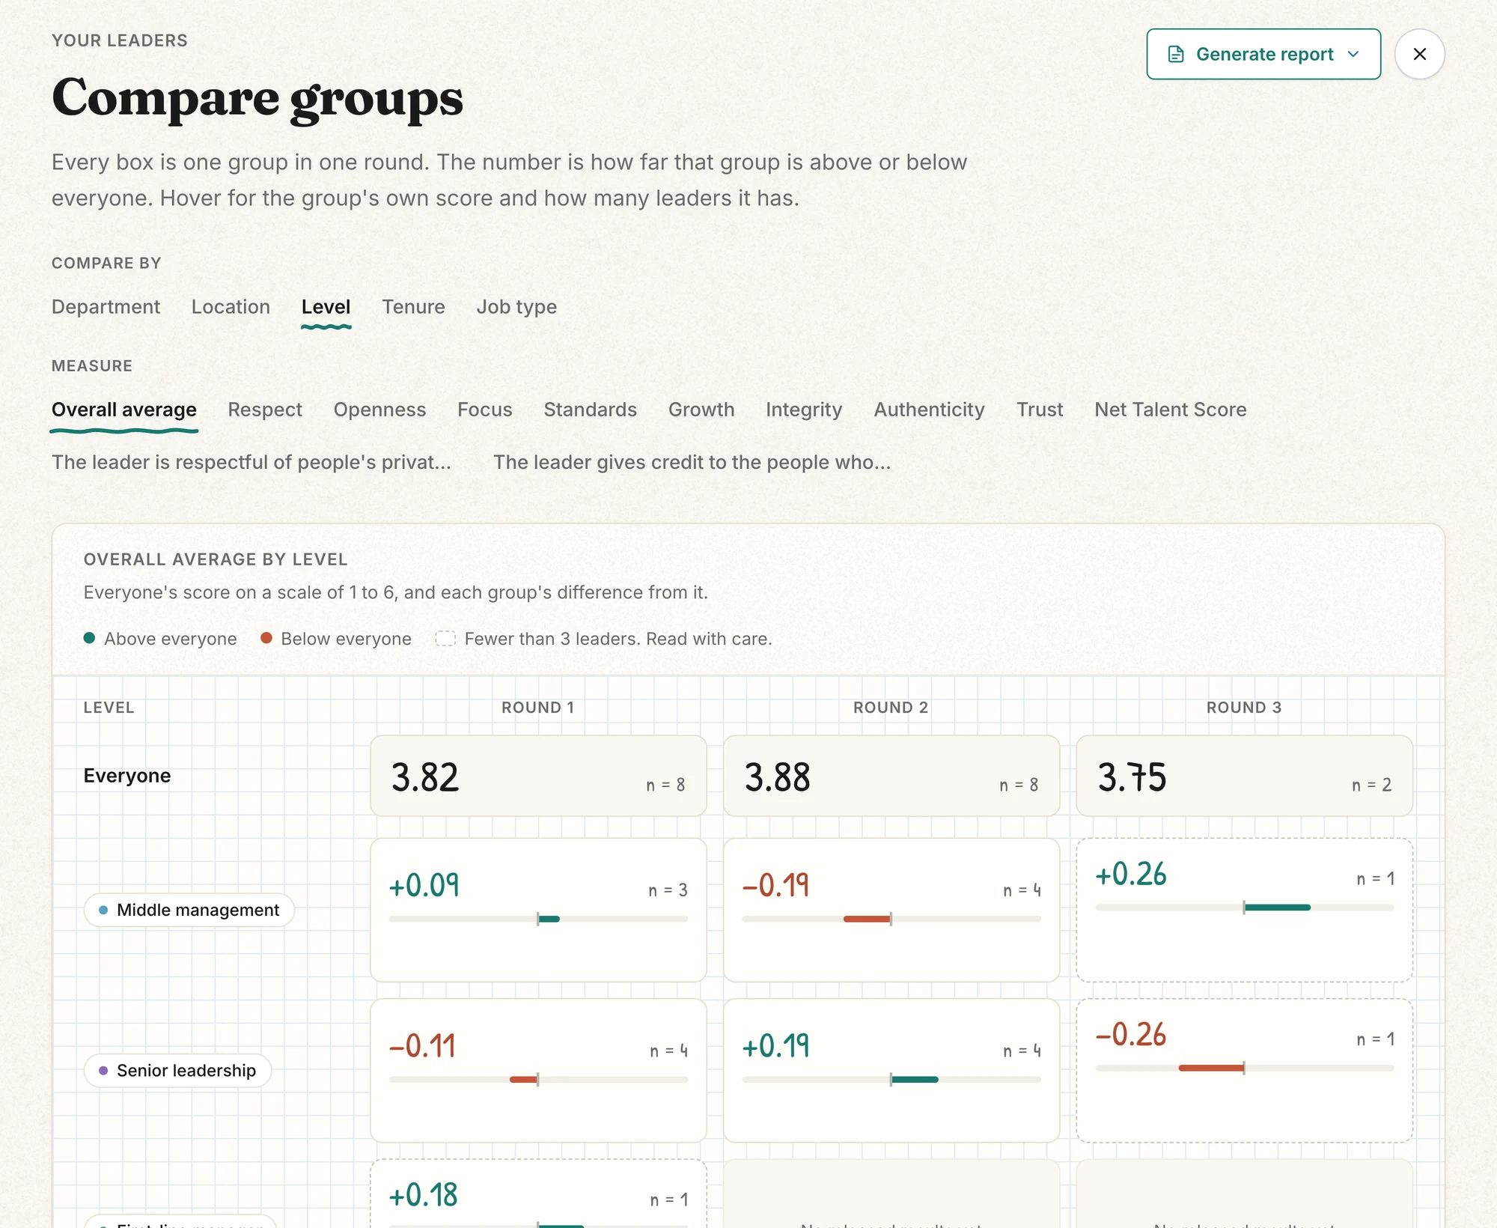Click the ROUND 2 column header
Image resolution: width=1497 pixels, height=1228 pixels.
(891, 708)
